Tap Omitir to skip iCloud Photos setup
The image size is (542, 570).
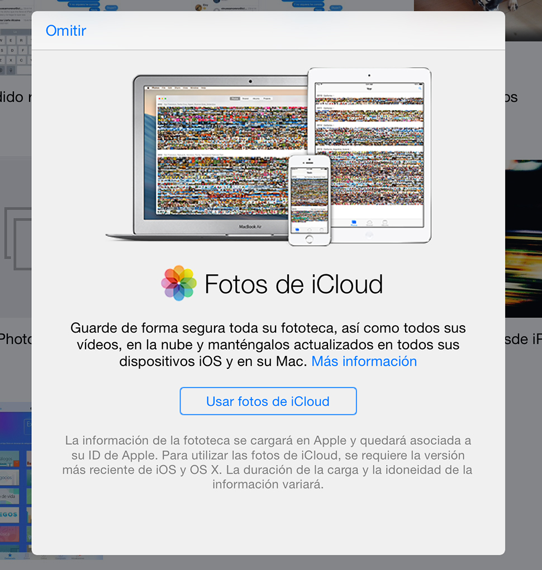66,31
